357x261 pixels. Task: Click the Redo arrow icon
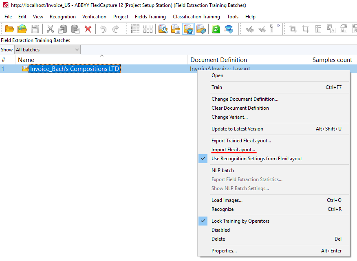(x=116, y=29)
